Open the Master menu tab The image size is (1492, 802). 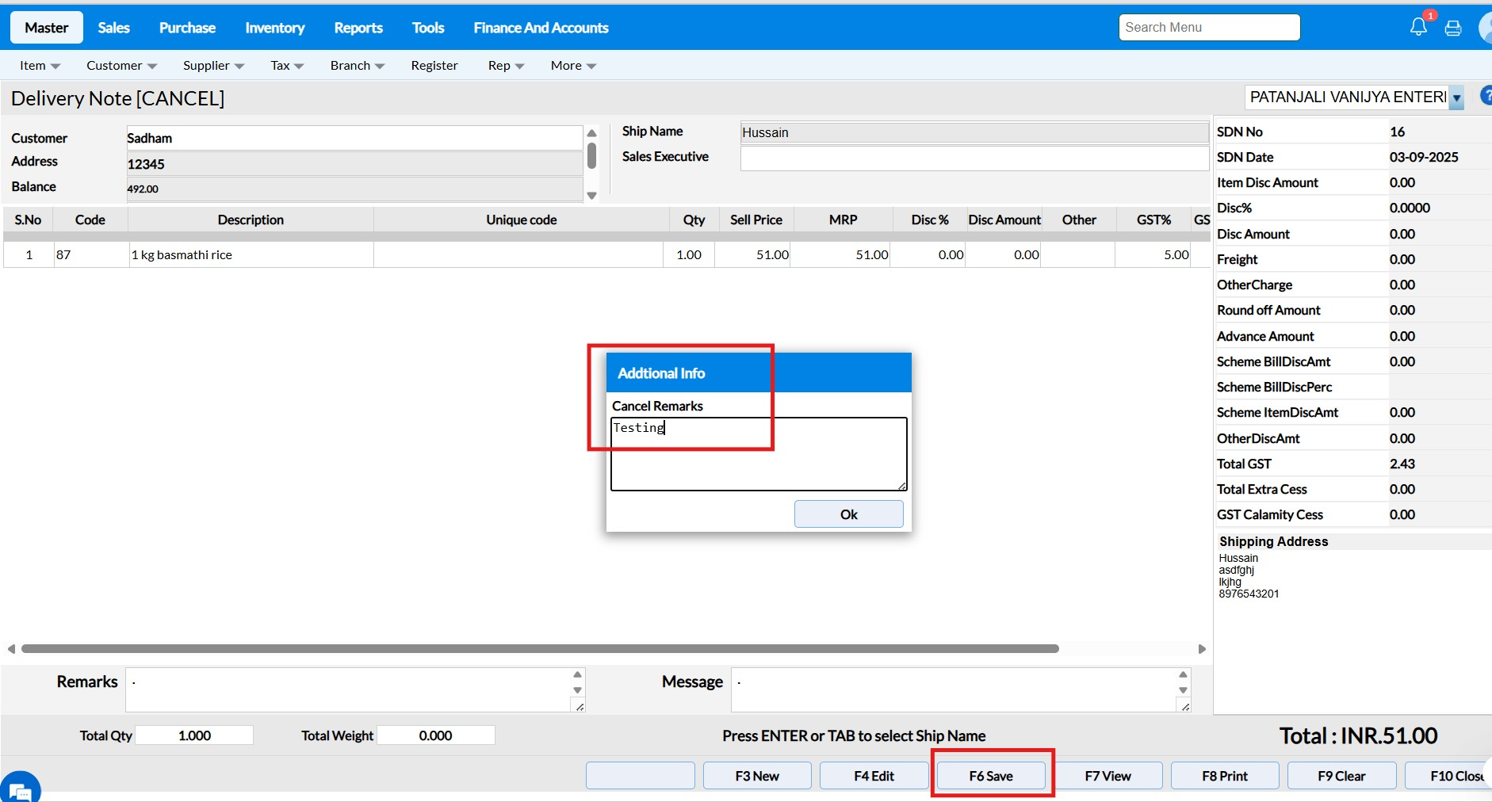point(47,28)
